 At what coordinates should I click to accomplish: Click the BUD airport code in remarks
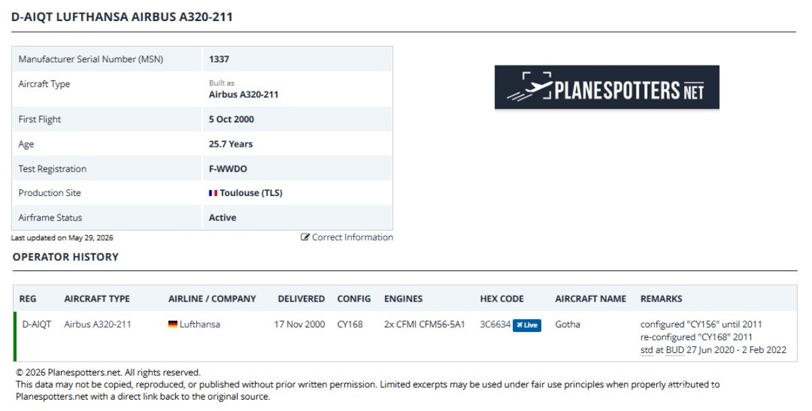(674, 349)
